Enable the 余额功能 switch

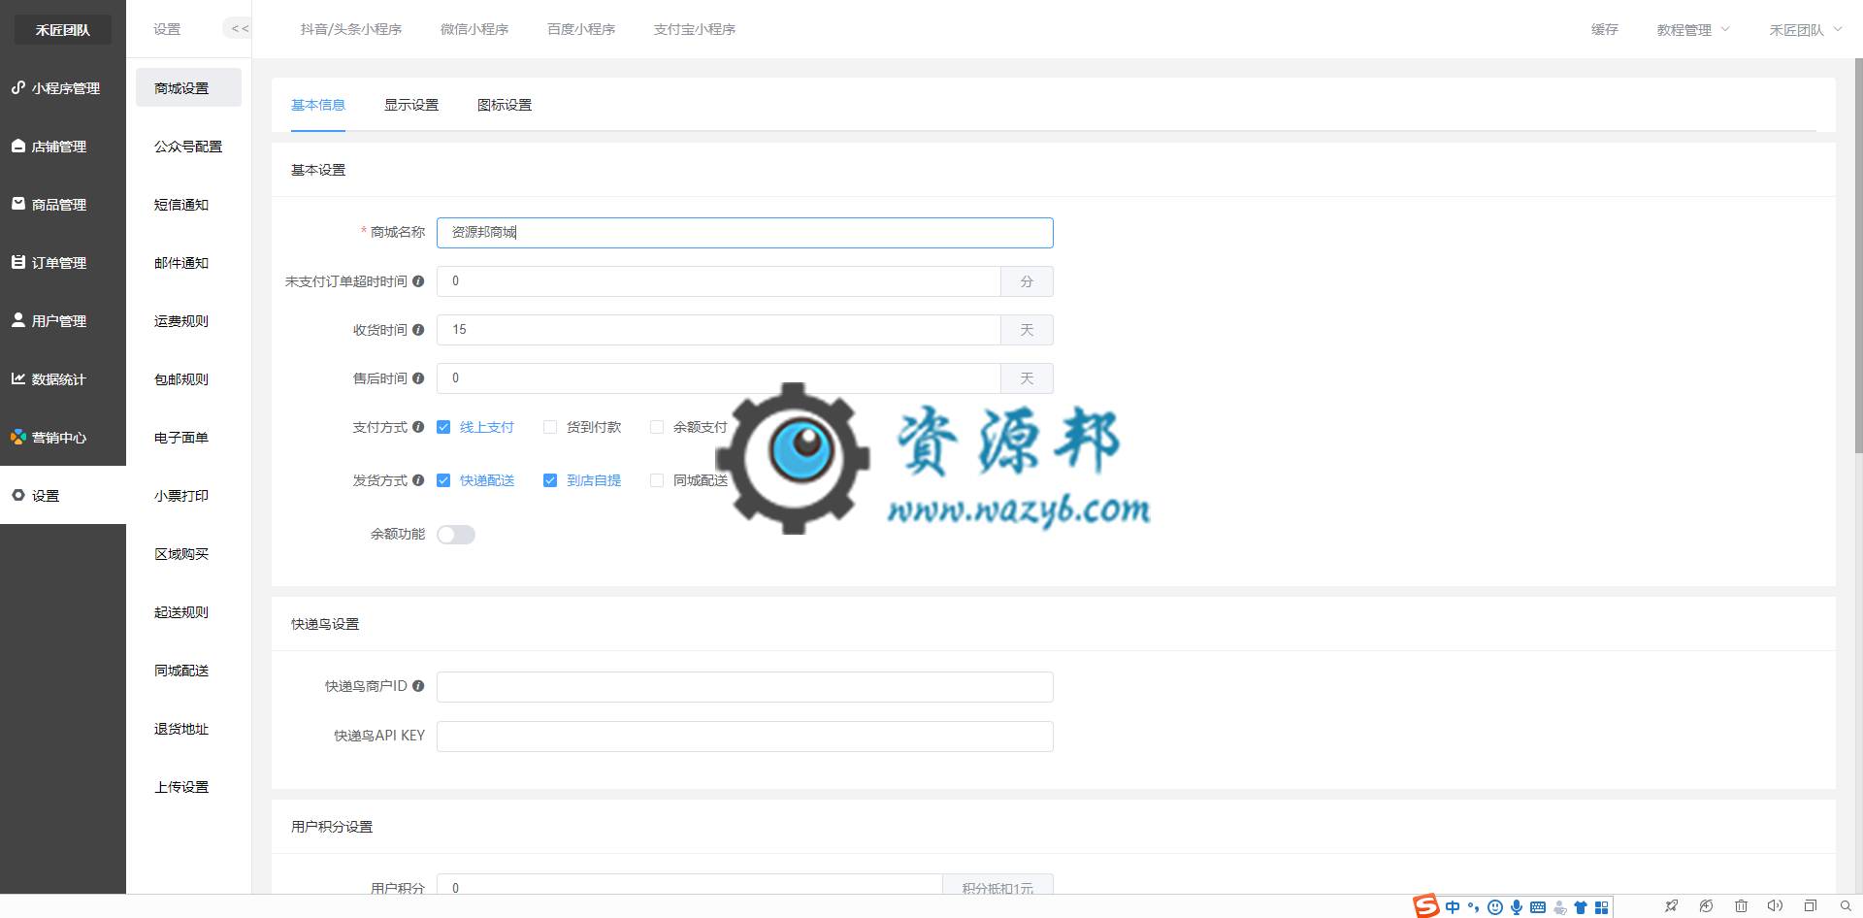point(456,535)
